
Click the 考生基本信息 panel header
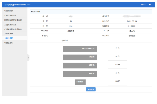point(91,12)
